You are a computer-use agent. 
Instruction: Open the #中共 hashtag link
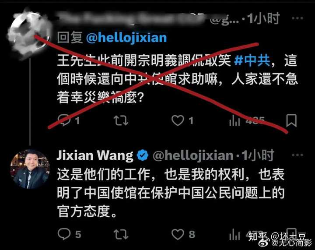tap(252, 60)
